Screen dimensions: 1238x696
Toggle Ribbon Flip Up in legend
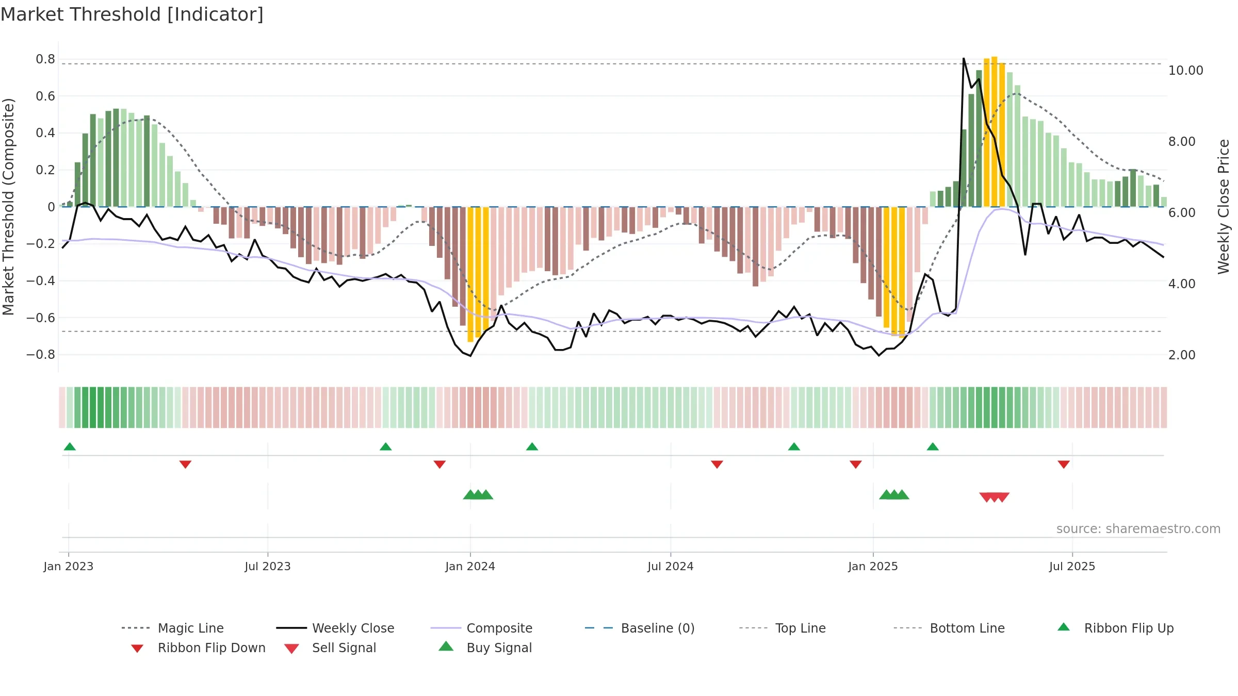tap(1115, 628)
